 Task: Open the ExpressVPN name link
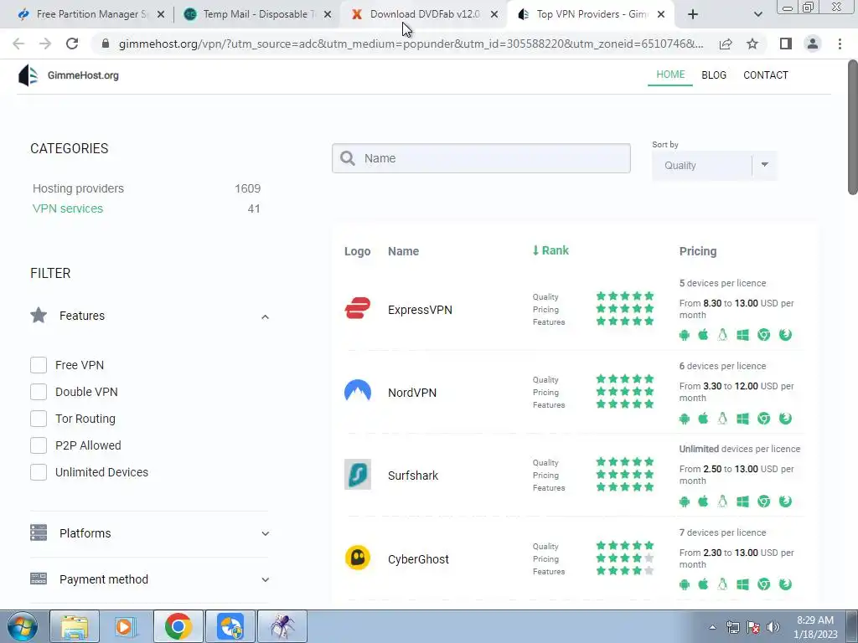(420, 310)
